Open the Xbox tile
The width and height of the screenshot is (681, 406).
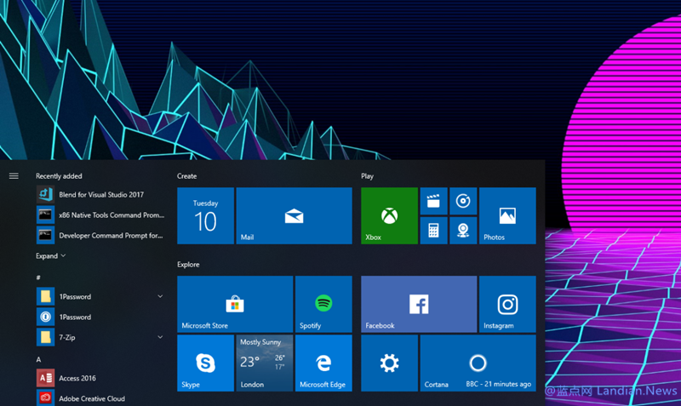pos(389,215)
